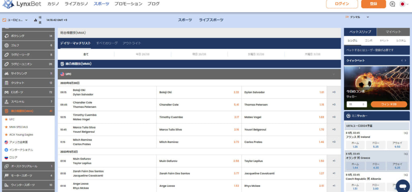Bet on Thomas Petersen at odds 1.15
This screenshot has width=412, height=192.
(x=284, y=105)
